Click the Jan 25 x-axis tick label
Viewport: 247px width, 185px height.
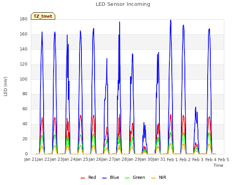click(82, 160)
